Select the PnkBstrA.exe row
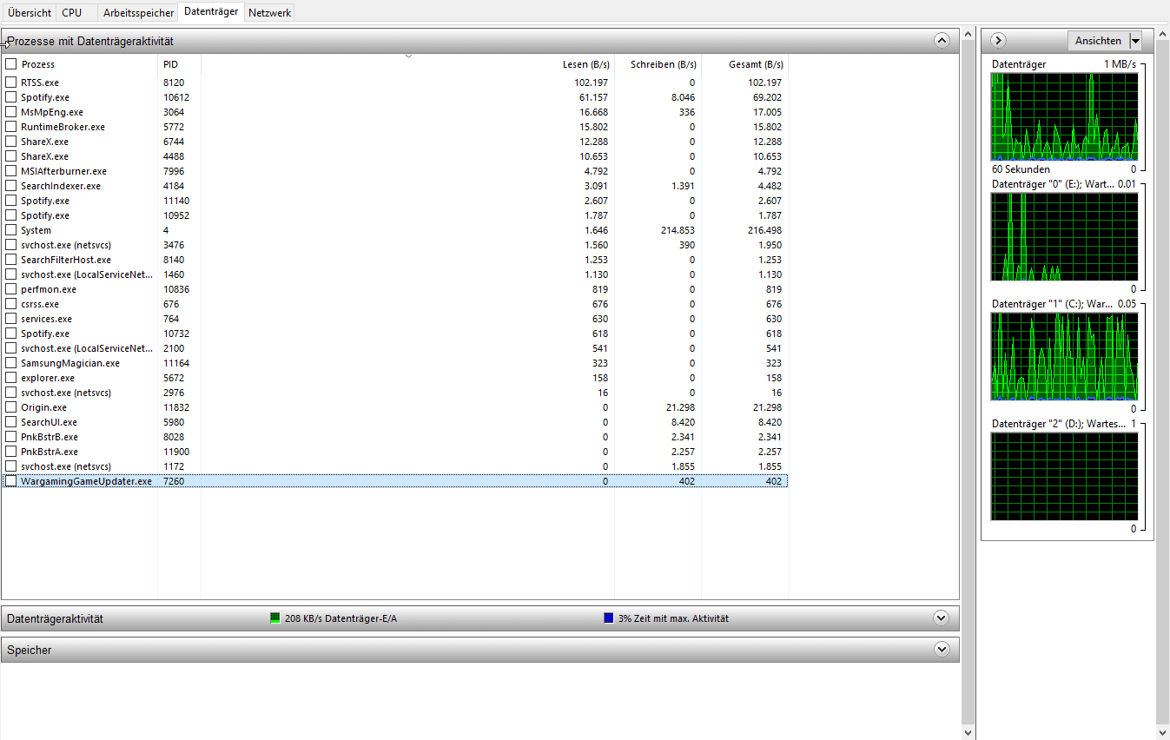1170x740 pixels. [394, 452]
